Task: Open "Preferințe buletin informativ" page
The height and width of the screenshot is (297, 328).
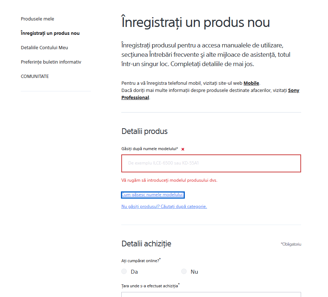Action: [x=51, y=62]
